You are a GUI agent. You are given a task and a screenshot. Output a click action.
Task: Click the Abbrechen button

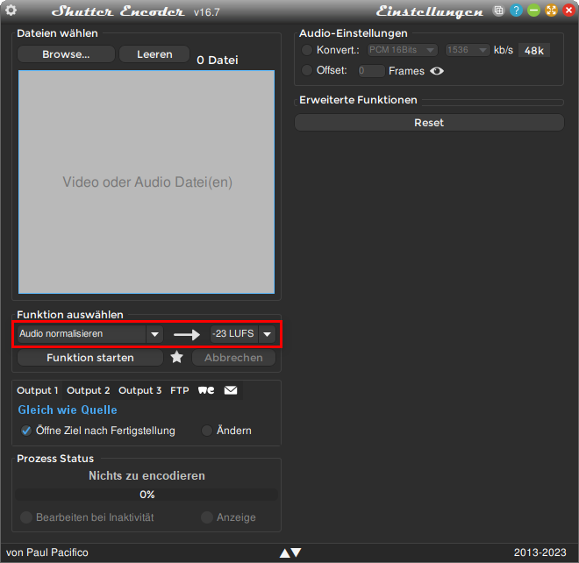click(x=233, y=358)
